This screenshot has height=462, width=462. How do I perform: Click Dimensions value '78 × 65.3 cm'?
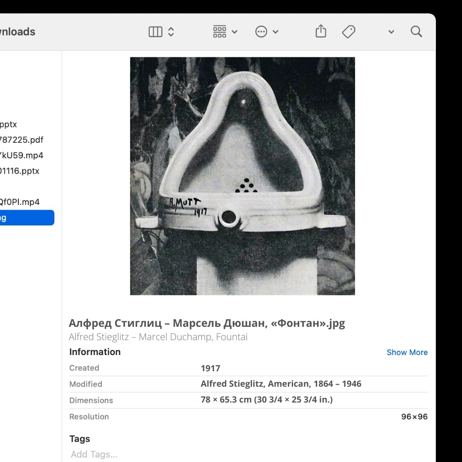[x=267, y=400]
